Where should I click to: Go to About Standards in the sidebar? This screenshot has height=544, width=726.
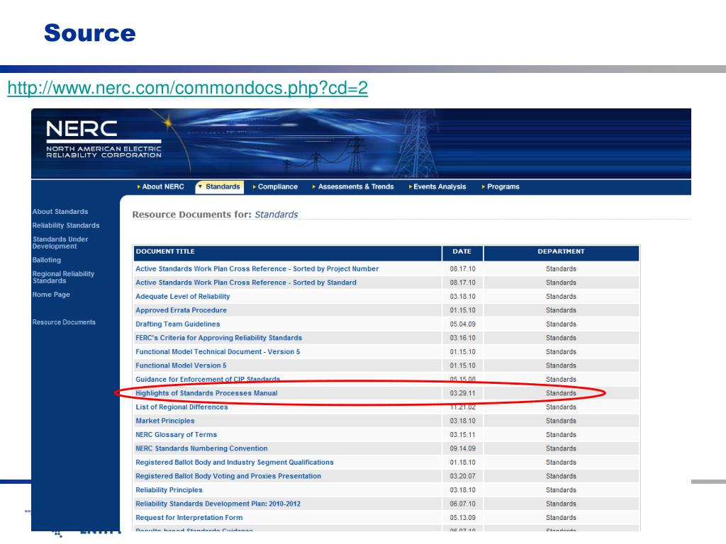[60, 212]
